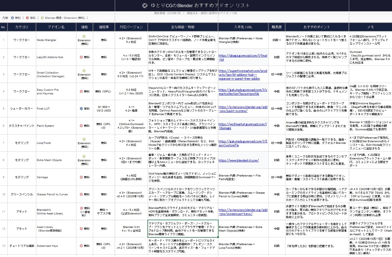Screen dimensions: 392x257
Task: Select the 無料 (GPL) price cell for Easy Custom Pie
Action: tap(104, 92)
